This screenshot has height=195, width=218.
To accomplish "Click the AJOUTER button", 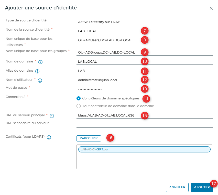I will point(202,187).
